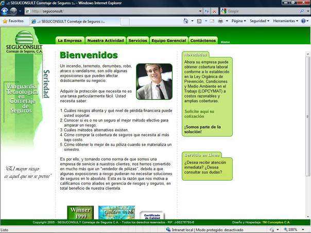Viewport: 311px width, 233px height.
Task: Click the Refresh page icon
Action: click(206, 11)
